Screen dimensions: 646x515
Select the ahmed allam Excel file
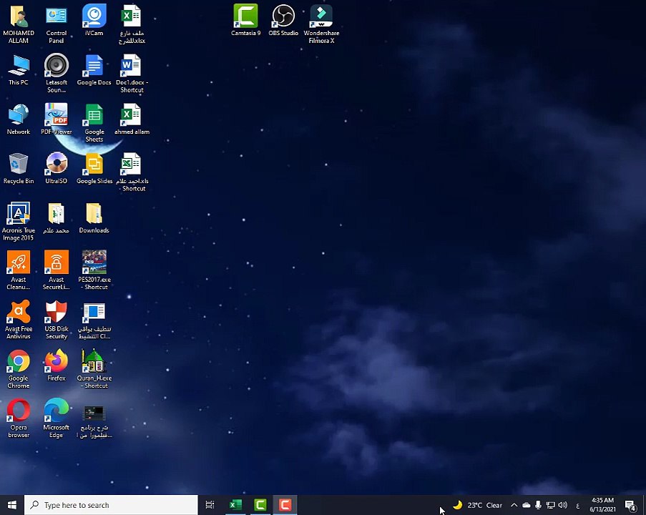tap(132, 119)
